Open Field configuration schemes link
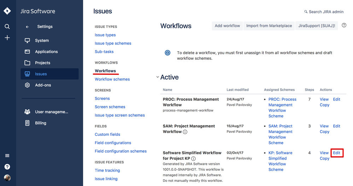 pos(121,151)
